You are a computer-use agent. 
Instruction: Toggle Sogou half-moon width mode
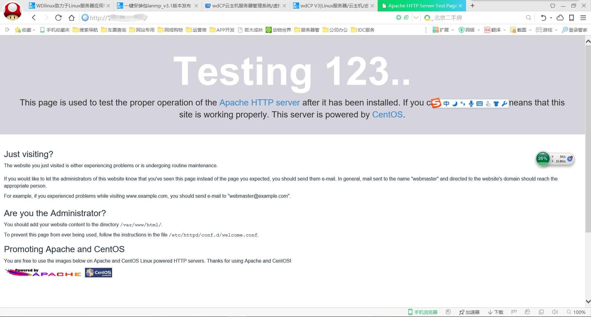[x=455, y=104]
